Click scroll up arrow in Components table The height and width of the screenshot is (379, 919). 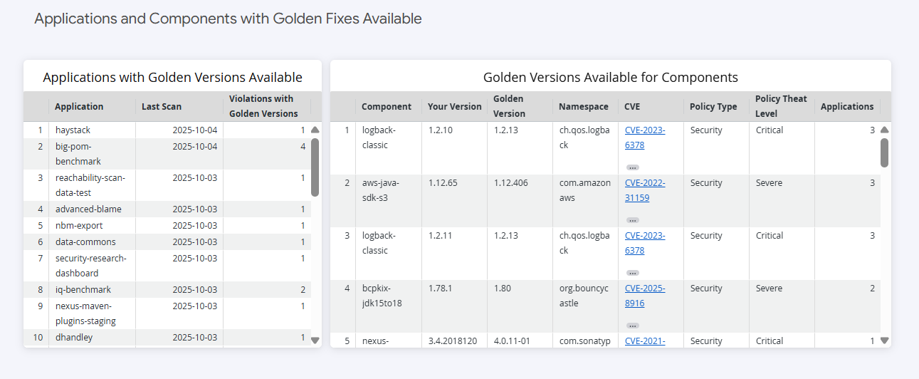click(x=885, y=130)
